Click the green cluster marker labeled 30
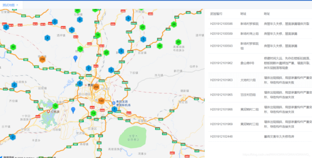Viewport: 312px width, 158px height. pos(13,47)
